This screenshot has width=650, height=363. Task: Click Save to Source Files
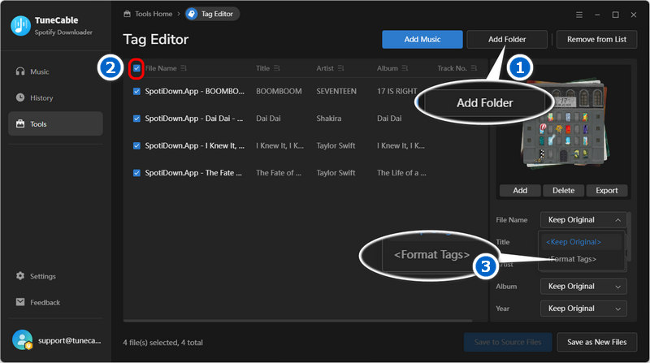pyautogui.click(x=508, y=342)
